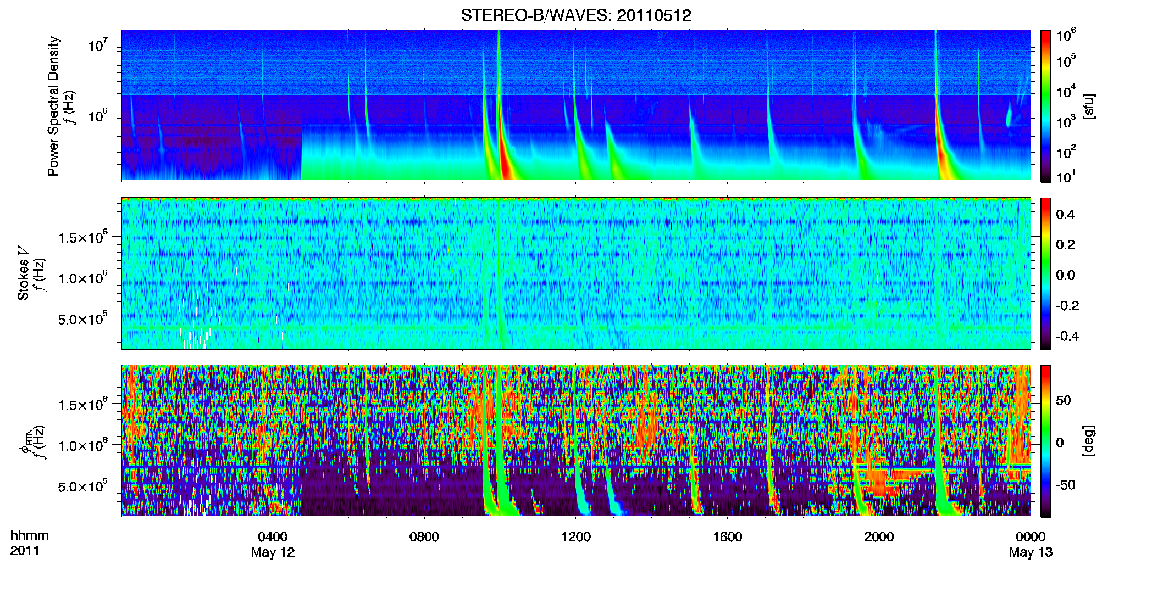
Task: Click the Stokes V color bar
Action: tap(1046, 273)
